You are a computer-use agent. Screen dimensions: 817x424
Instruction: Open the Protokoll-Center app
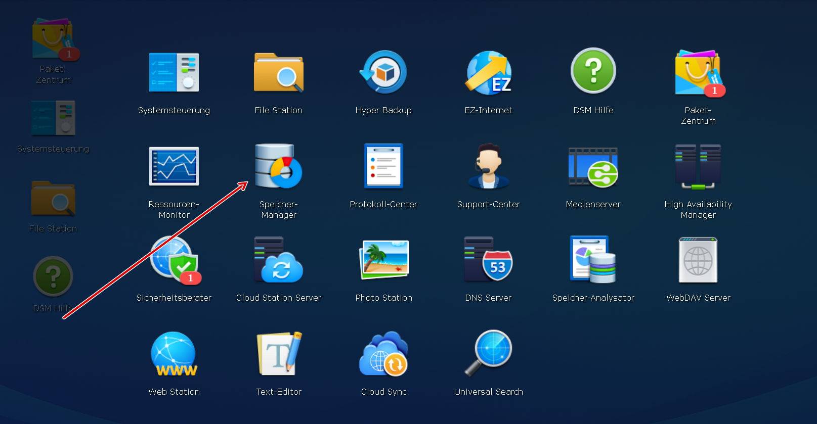click(x=383, y=166)
